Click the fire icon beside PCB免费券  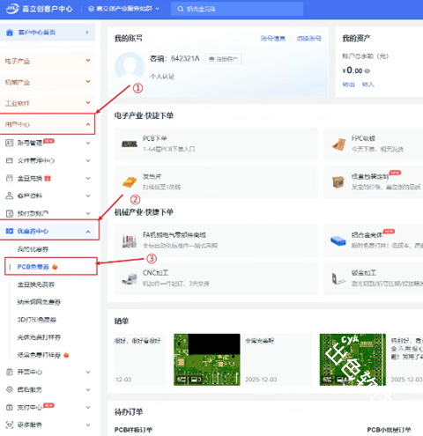pyautogui.click(x=55, y=267)
